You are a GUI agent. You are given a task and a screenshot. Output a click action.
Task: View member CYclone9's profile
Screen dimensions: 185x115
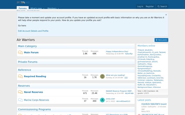pos(141,59)
